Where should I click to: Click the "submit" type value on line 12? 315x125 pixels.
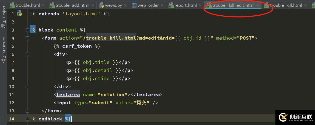[101, 103]
